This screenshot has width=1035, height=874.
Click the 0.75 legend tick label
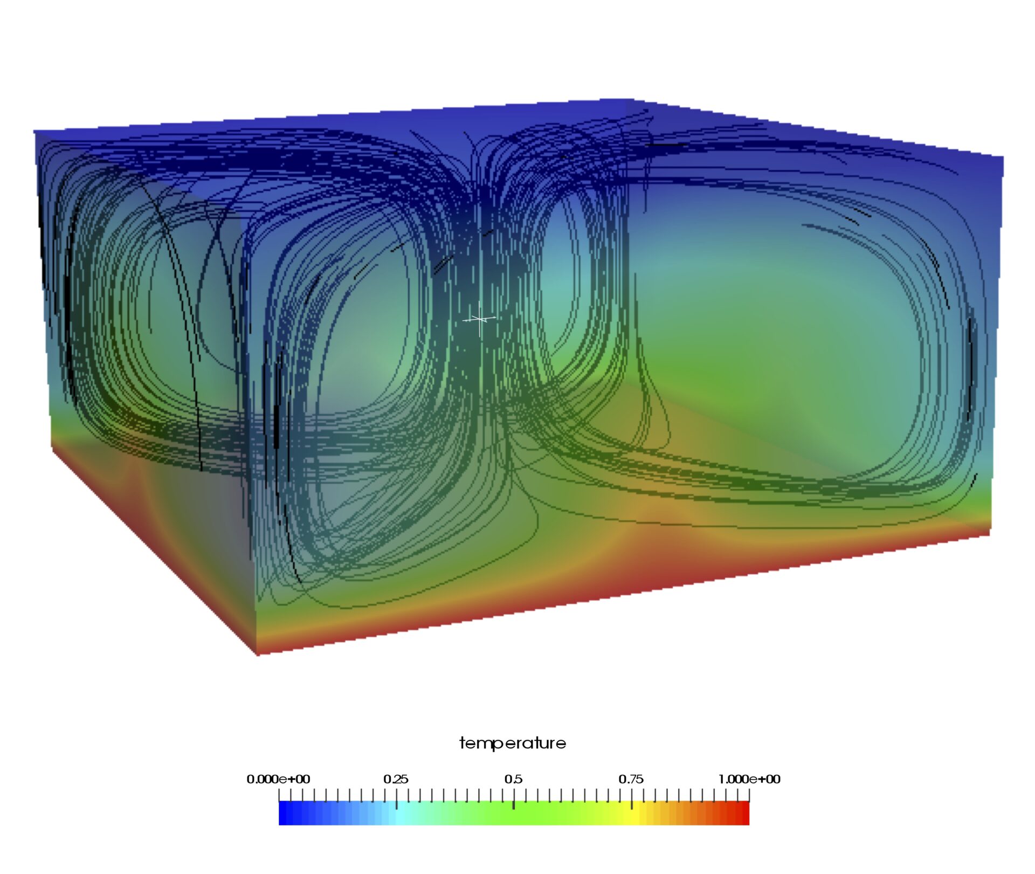[x=631, y=779]
